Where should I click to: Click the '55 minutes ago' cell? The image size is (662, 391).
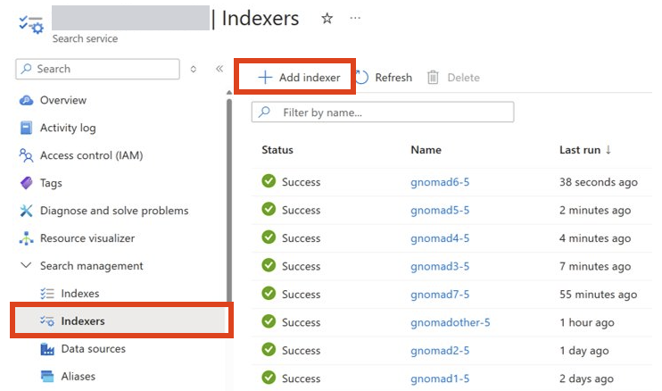pyautogui.click(x=599, y=295)
